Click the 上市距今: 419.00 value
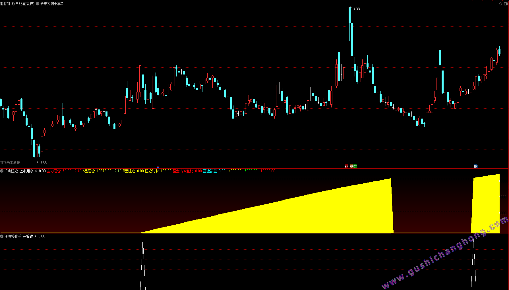509x290 pixels. point(32,171)
